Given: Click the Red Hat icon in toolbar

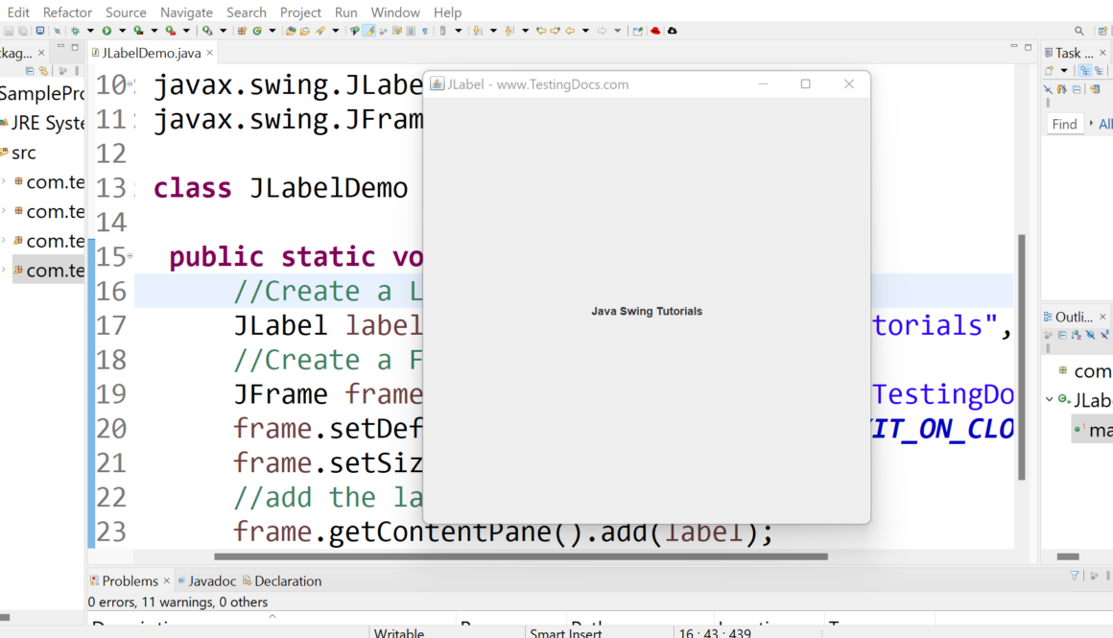Looking at the screenshot, I should [656, 31].
